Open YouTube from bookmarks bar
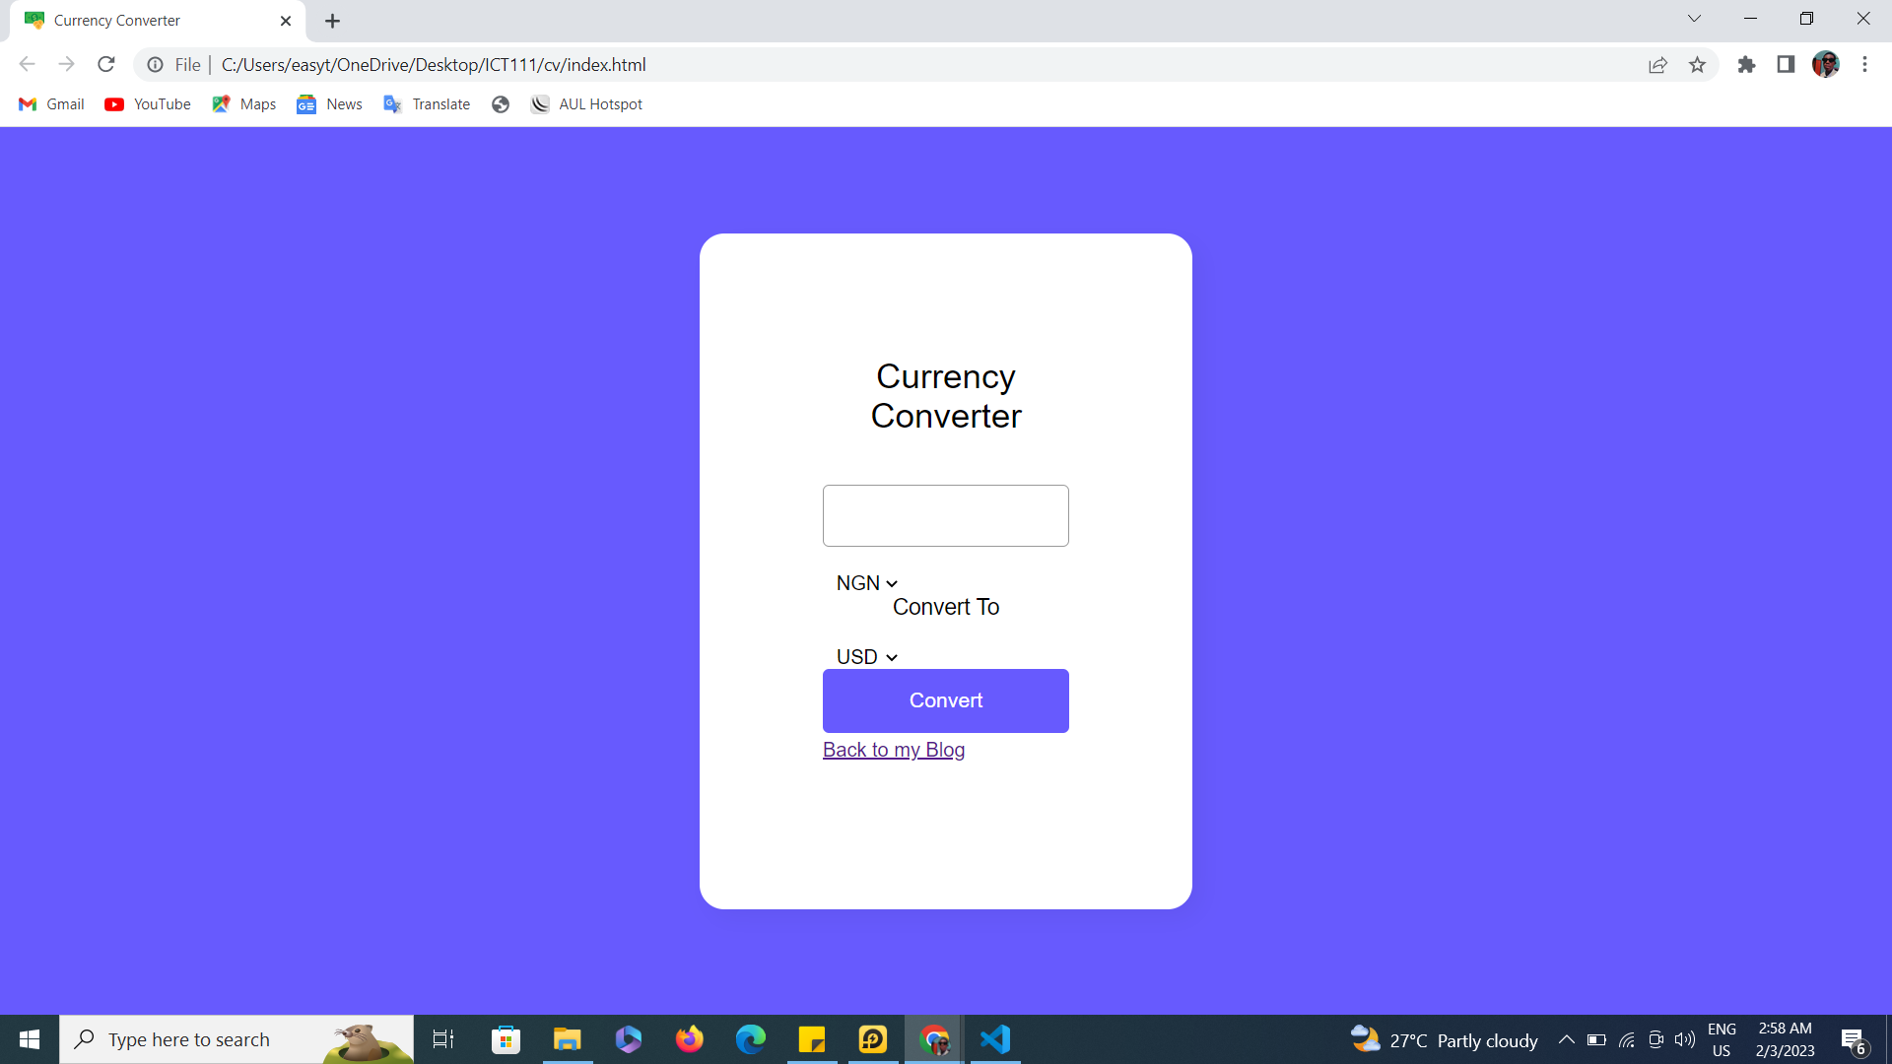The width and height of the screenshot is (1892, 1064). (148, 103)
